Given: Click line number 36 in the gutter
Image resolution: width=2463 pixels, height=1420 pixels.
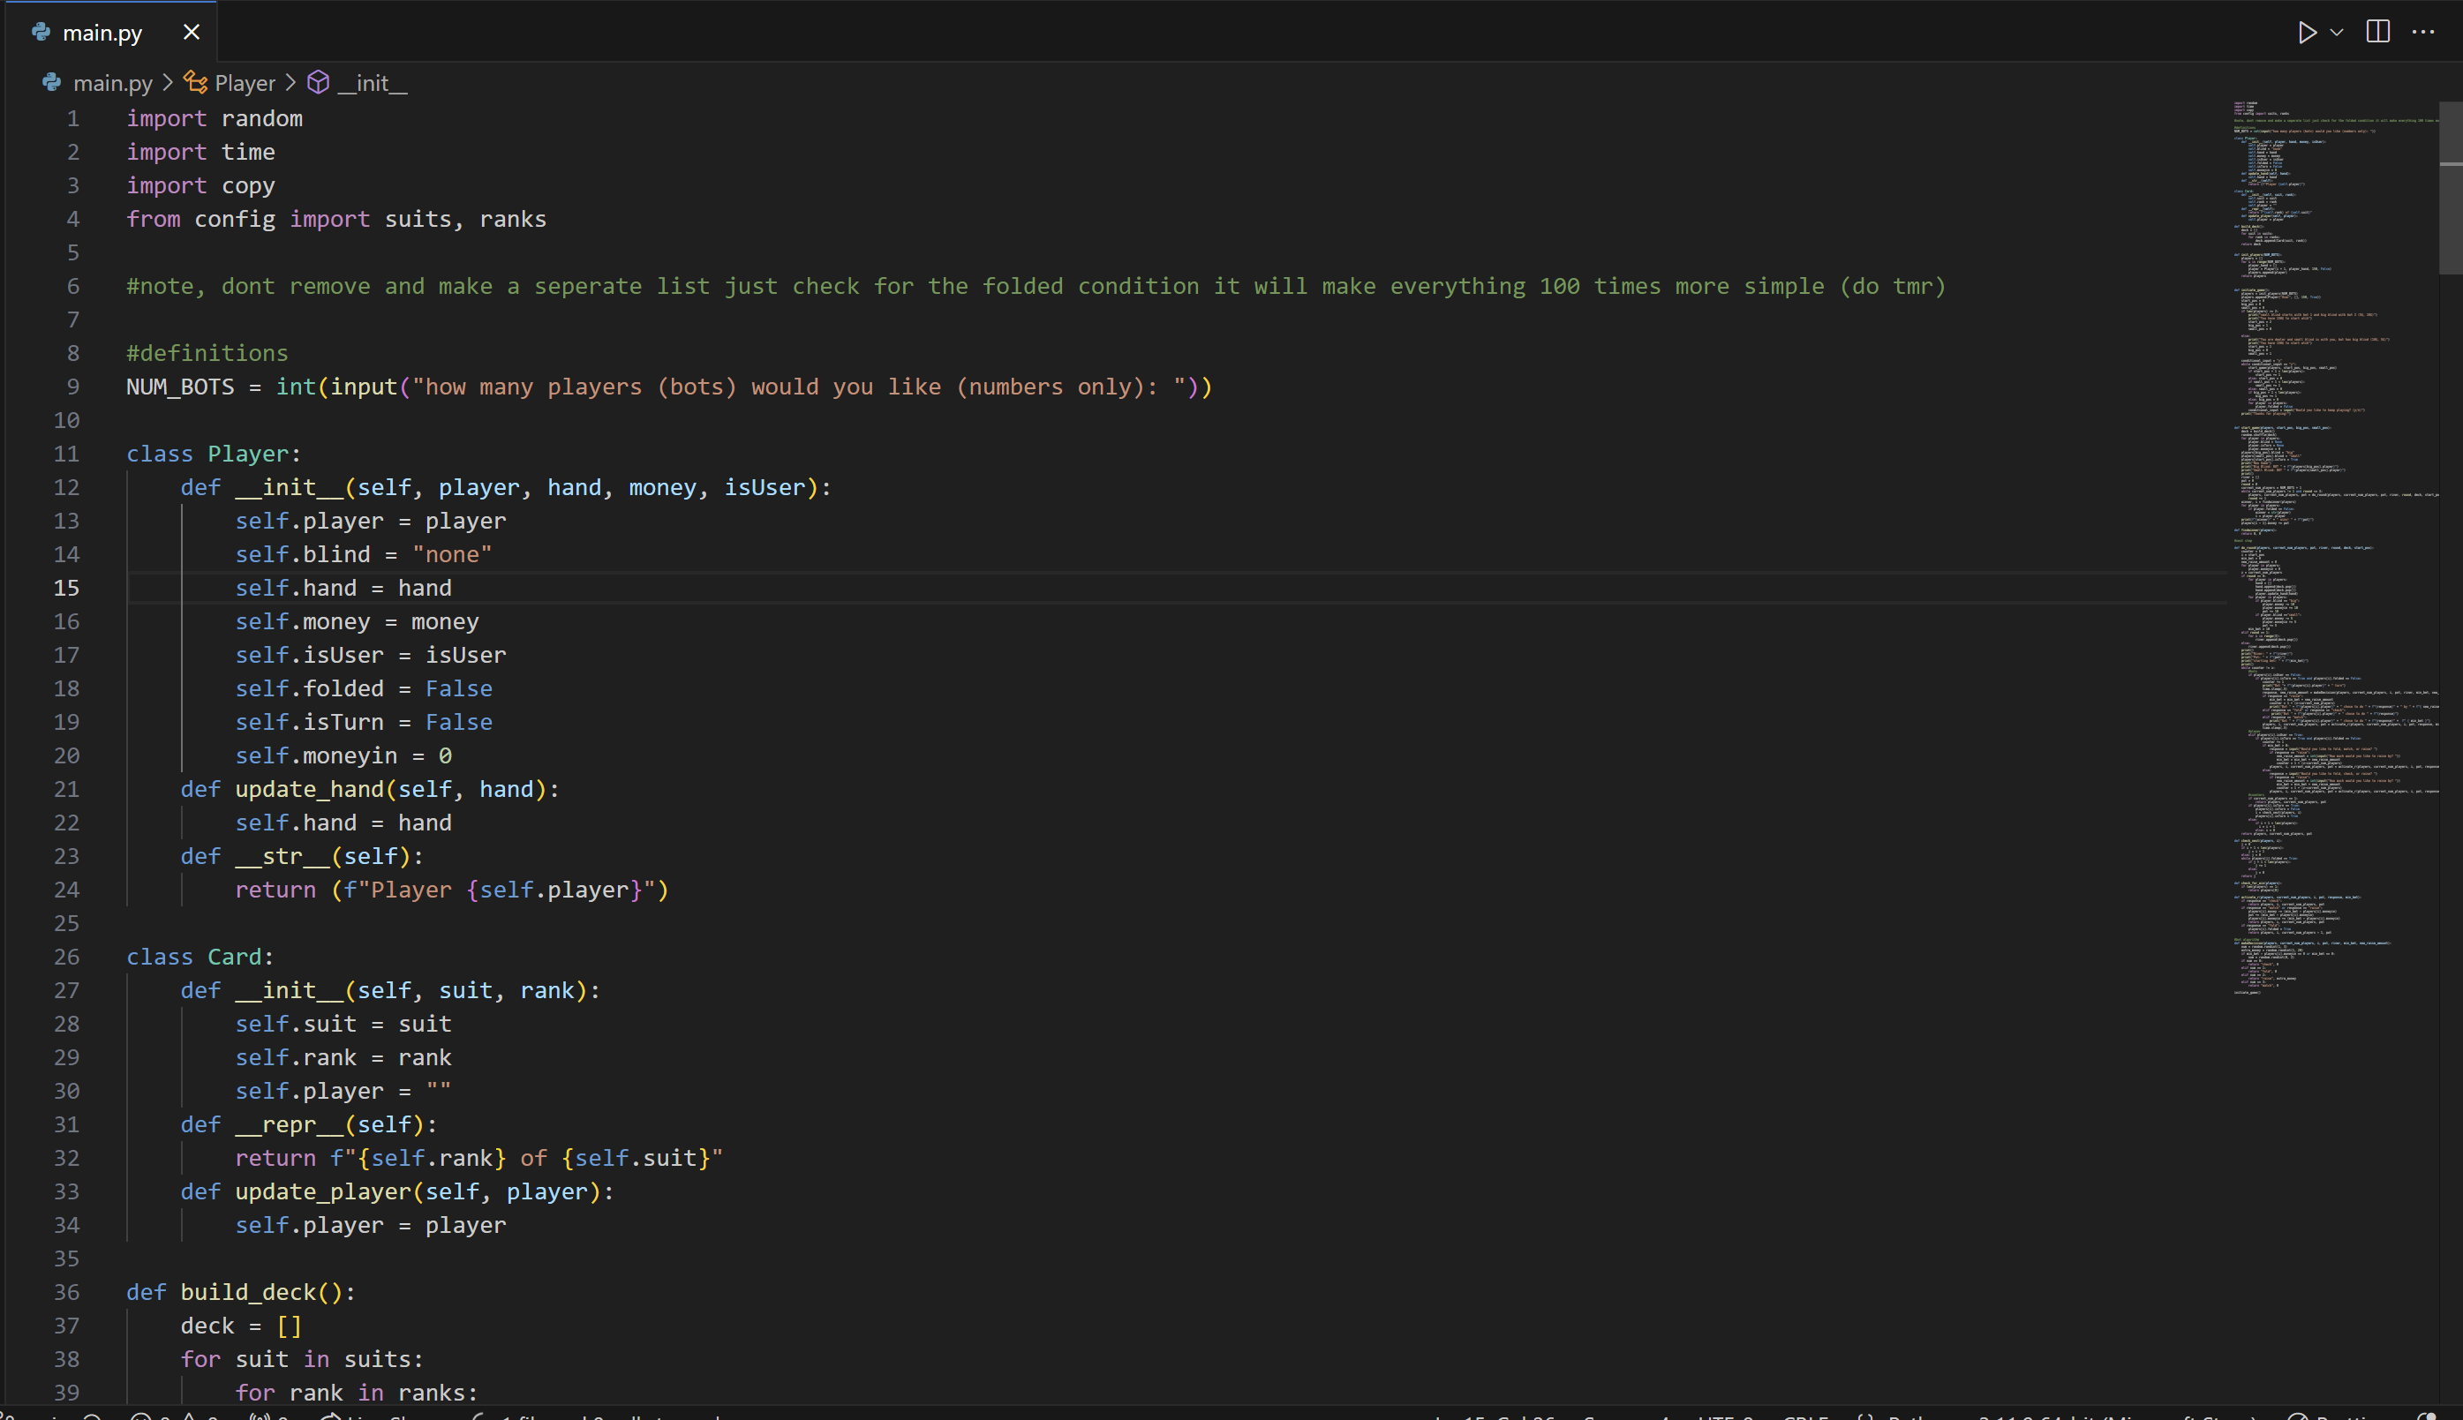Looking at the screenshot, I should pyautogui.click(x=66, y=1292).
